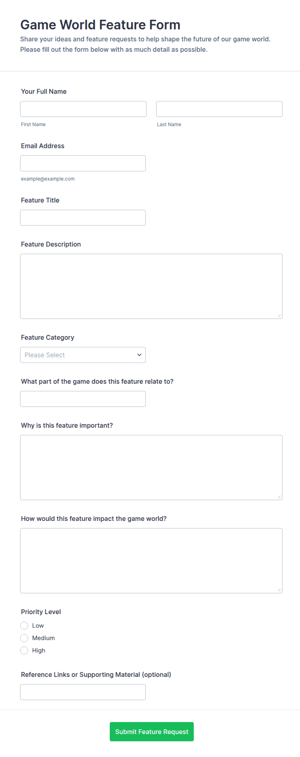Focus the Email Address field
Screen dimensions: 300x757
pyautogui.click(x=83, y=163)
